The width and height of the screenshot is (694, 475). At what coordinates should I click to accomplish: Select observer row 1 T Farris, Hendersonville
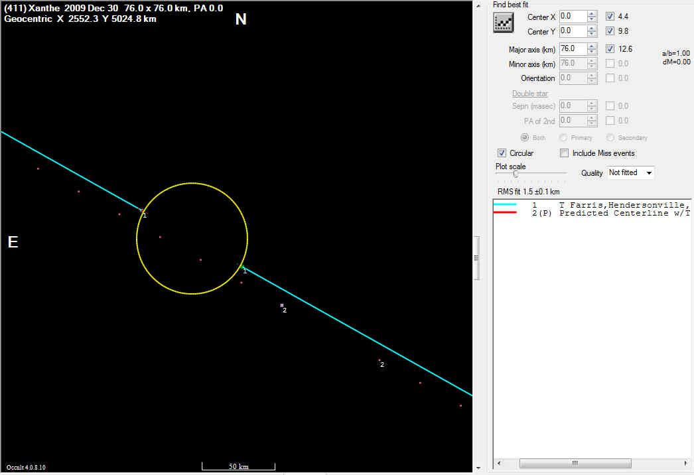(592, 205)
